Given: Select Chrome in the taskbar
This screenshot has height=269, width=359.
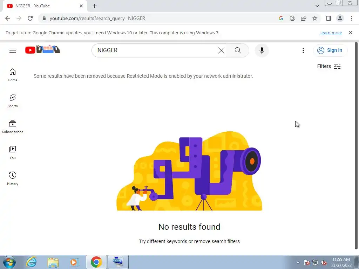Looking at the screenshot, I should tap(96, 262).
